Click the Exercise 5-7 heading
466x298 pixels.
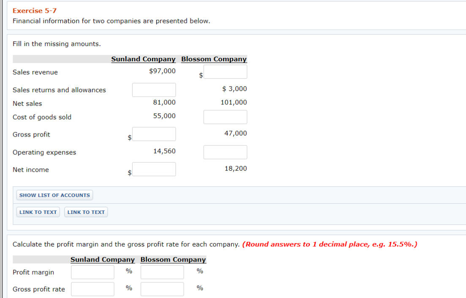pyautogui.click(x=35, y=11)
